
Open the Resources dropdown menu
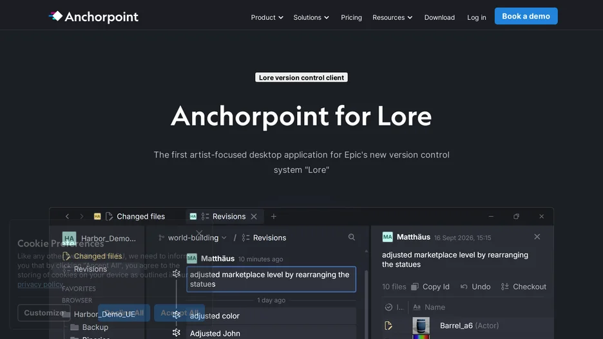(x=392, y=17)
